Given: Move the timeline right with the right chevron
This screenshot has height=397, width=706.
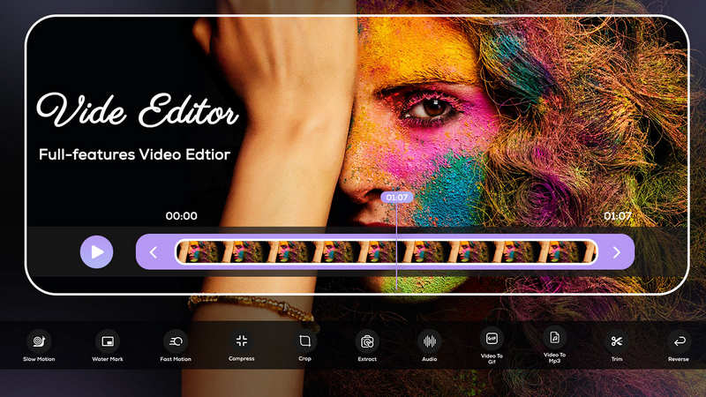Looking at the screenshot, I should (x=616, y=252).
